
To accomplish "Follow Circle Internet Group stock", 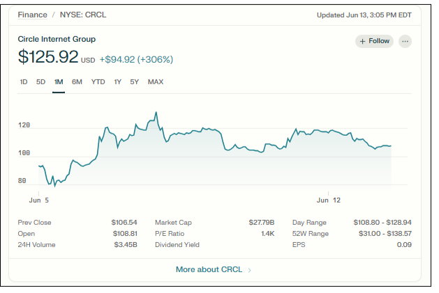I will tap(374, 41).
